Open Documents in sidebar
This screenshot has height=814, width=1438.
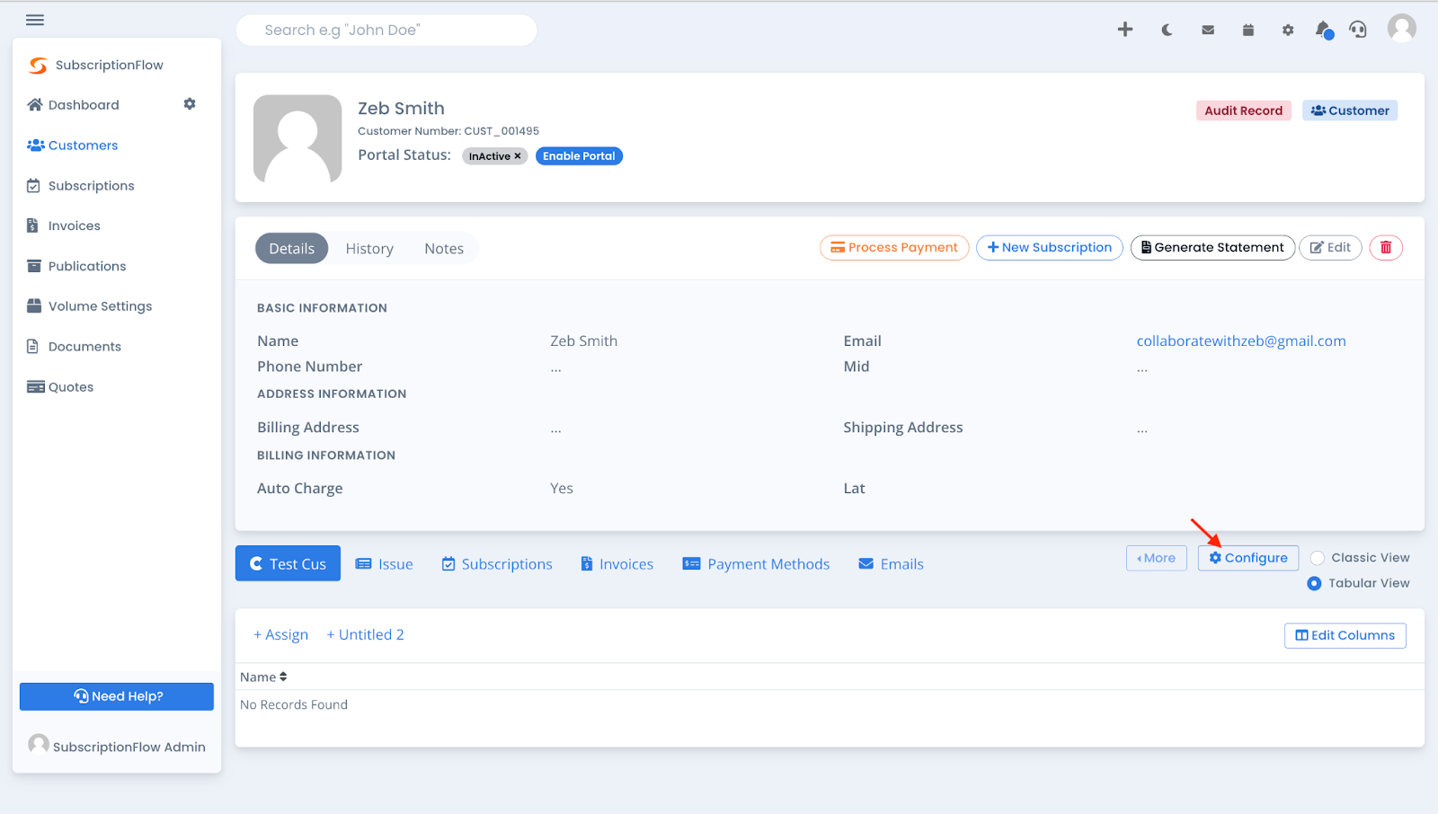(x=74, y=347)
